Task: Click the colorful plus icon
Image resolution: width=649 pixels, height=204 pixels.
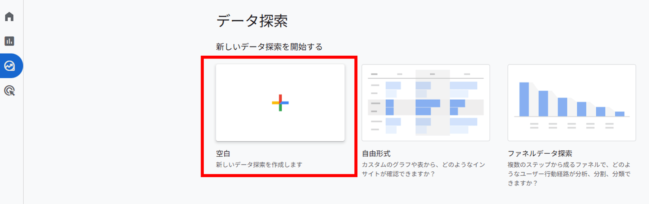Action: pos(280,103)
